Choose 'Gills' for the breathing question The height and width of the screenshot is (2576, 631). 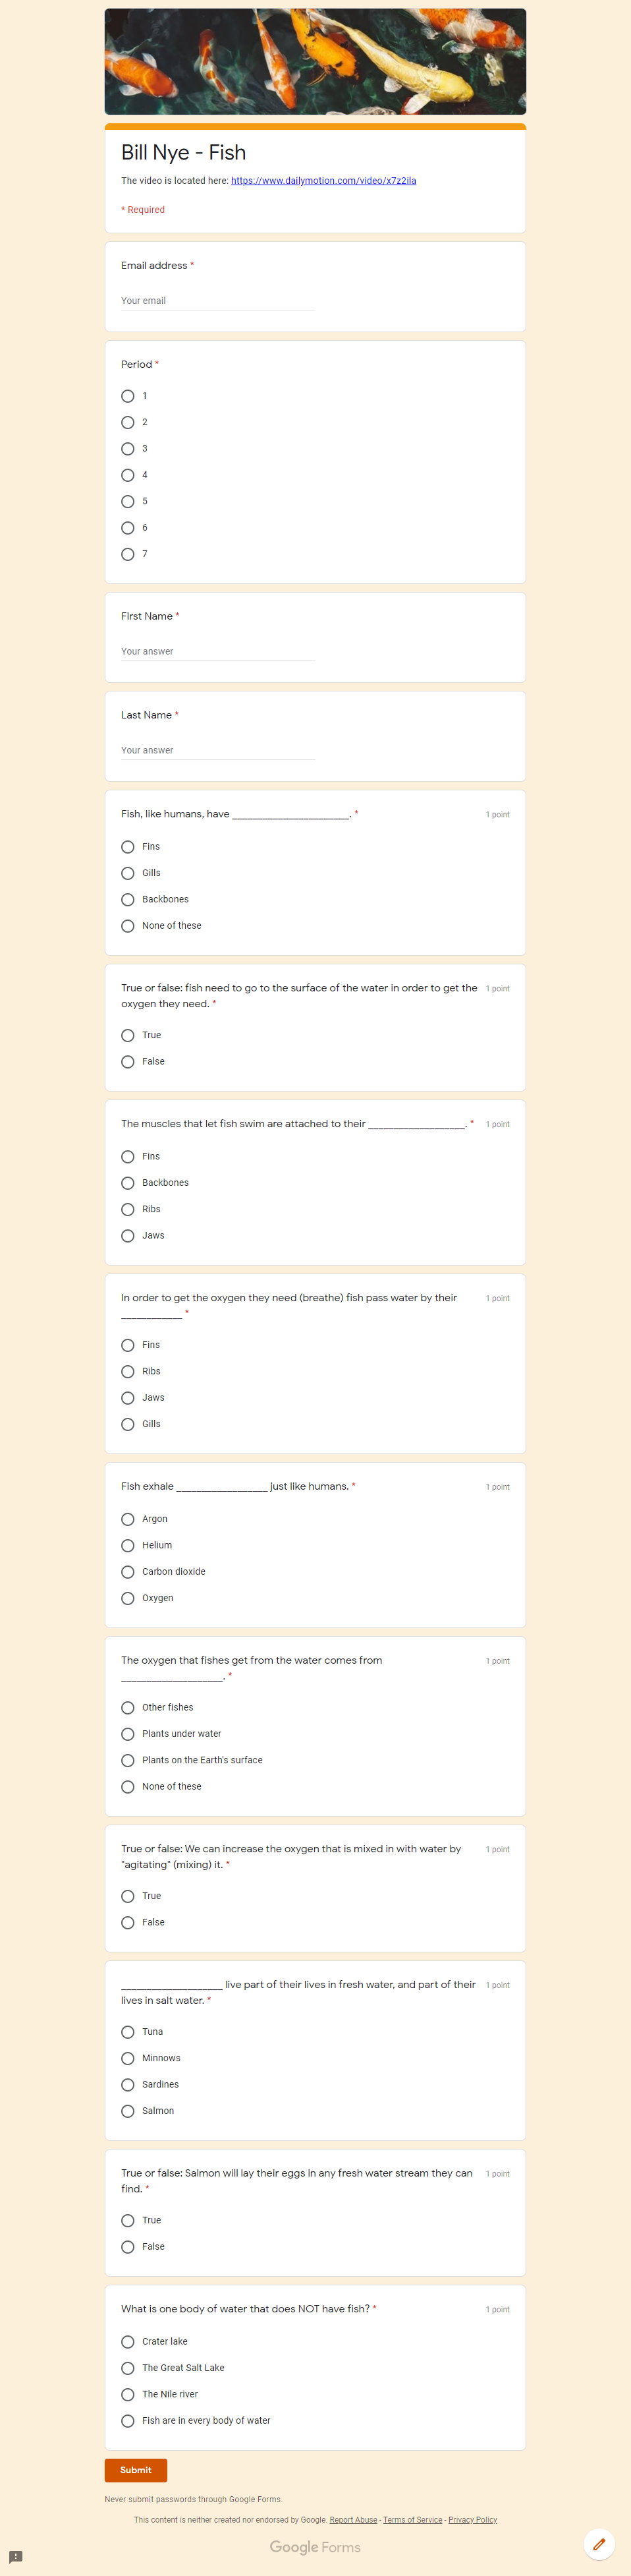[x=128, y=1424]
